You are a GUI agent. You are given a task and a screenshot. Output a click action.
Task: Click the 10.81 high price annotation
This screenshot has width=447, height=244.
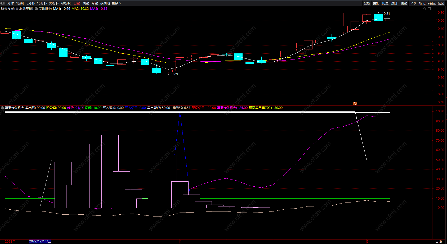click(386, 14)
